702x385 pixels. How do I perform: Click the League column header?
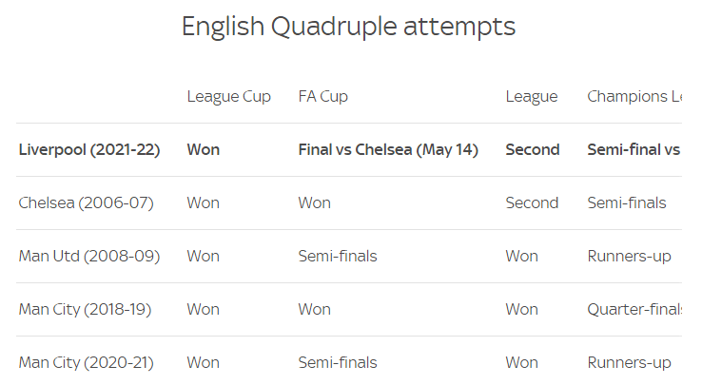(x=532, y=97)
